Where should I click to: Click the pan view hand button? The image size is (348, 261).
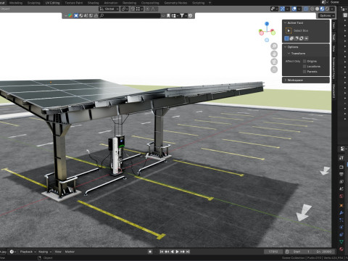point(274,54)
